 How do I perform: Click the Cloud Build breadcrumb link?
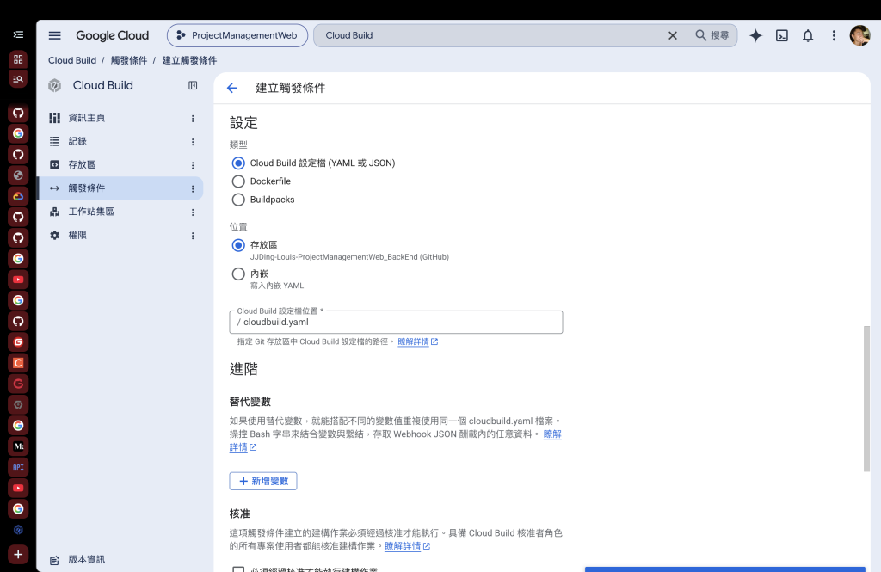[x=72, y=60]
